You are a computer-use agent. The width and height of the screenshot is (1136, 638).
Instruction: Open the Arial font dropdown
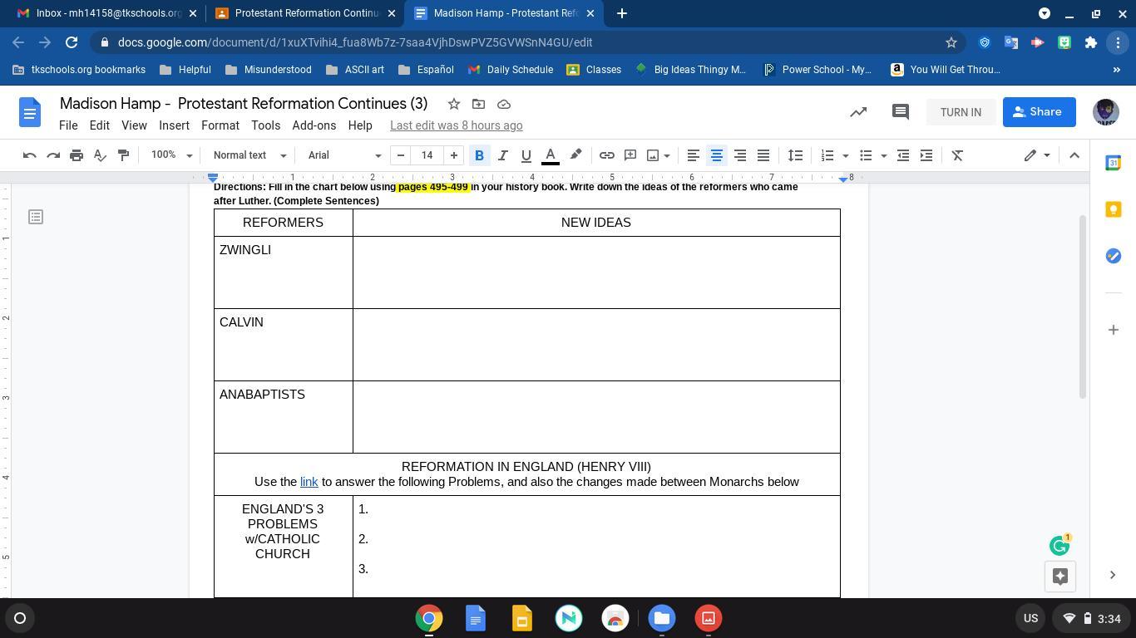click(x=344, y=155)
